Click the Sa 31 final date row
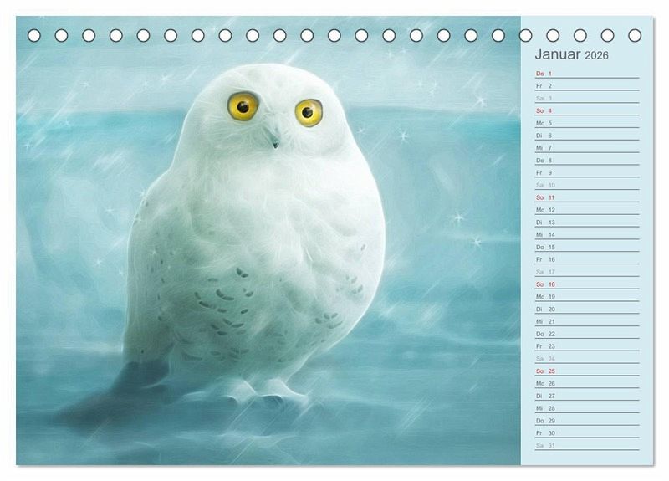Image resolution: width=669 pixels, height=481 pixels. (x=587, y=445)
